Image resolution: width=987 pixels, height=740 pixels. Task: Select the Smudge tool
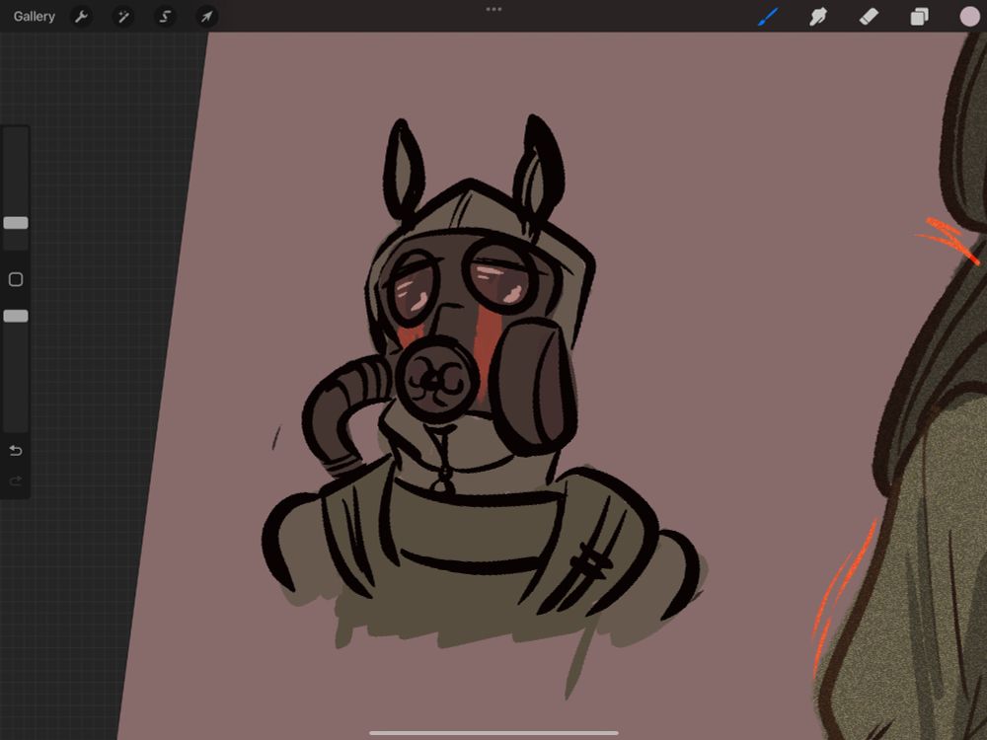(x=817, y=17)
